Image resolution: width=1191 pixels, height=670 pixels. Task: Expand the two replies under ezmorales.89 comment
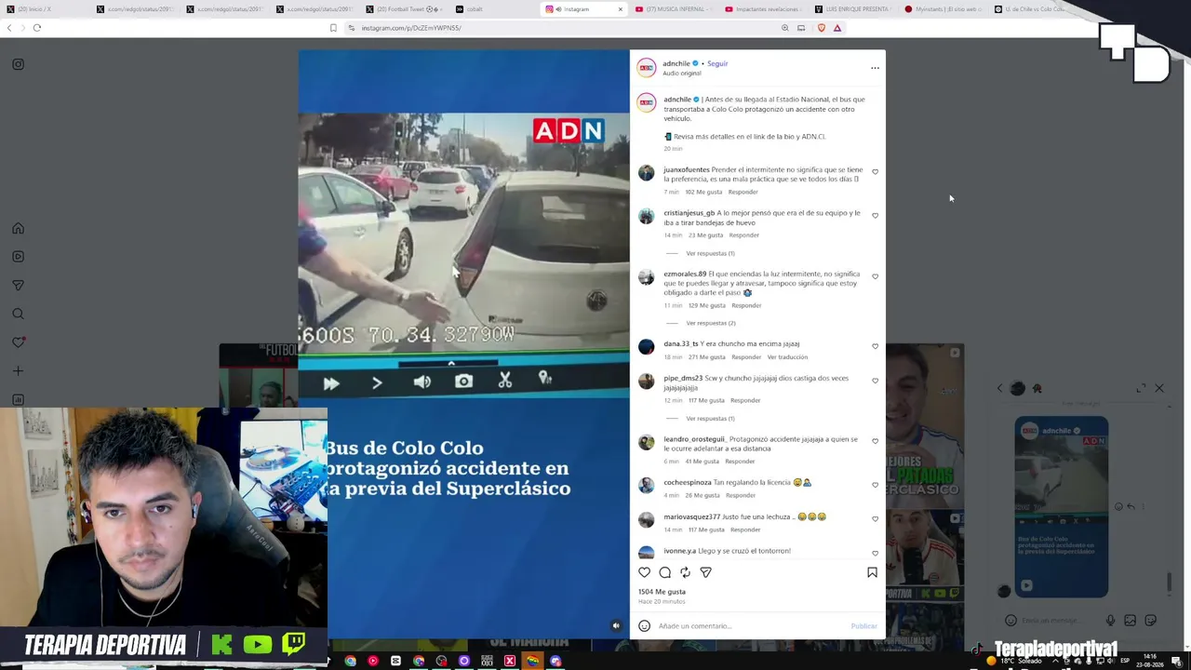pos(711,323)
